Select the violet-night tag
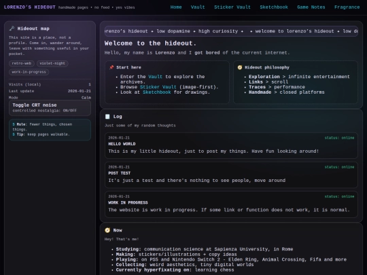This screenshot has width=367, height=275. (52, 63)
